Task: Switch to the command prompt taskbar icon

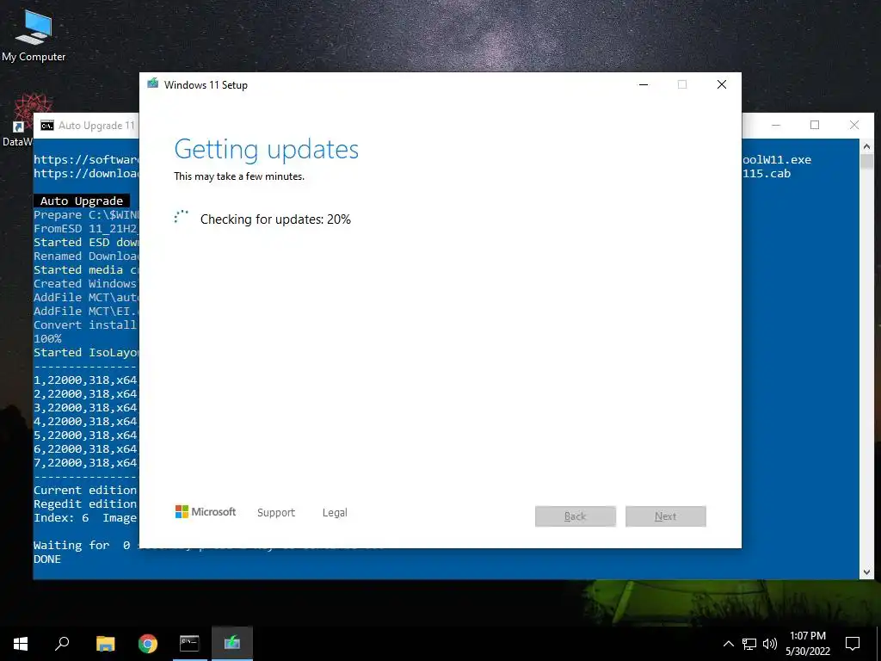Action: pyautogui.click(x=189, y=644)
